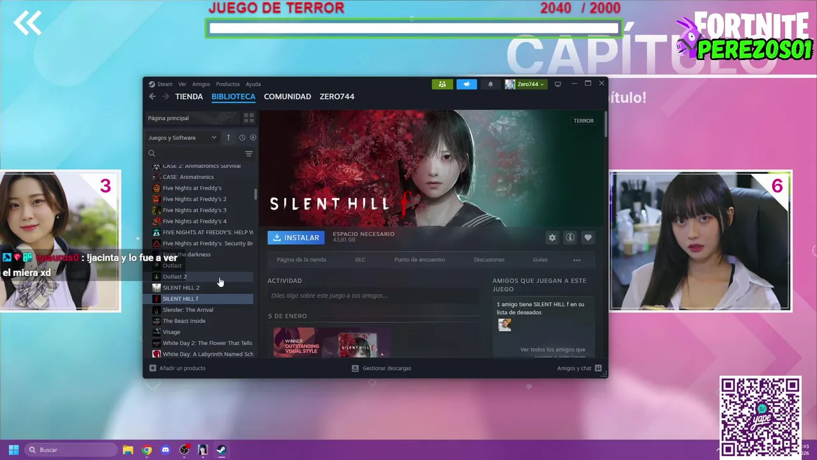Switch to TIENDA tab
This screenshot has width=817, height=460.
(189, 96)
